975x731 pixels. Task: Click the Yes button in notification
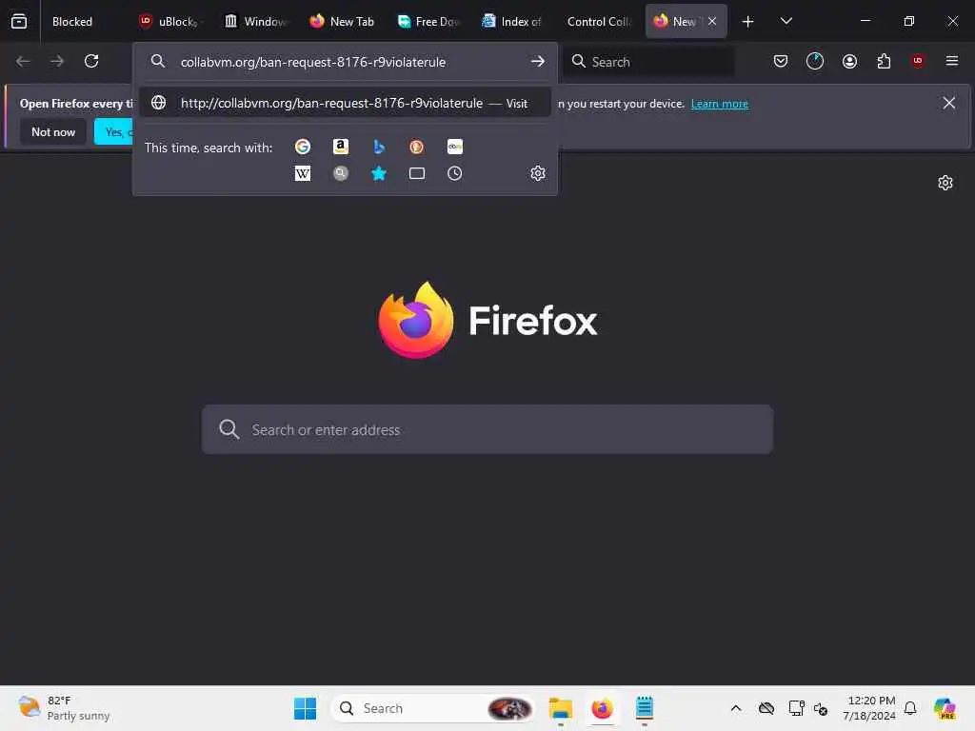(x=113, y=131)
